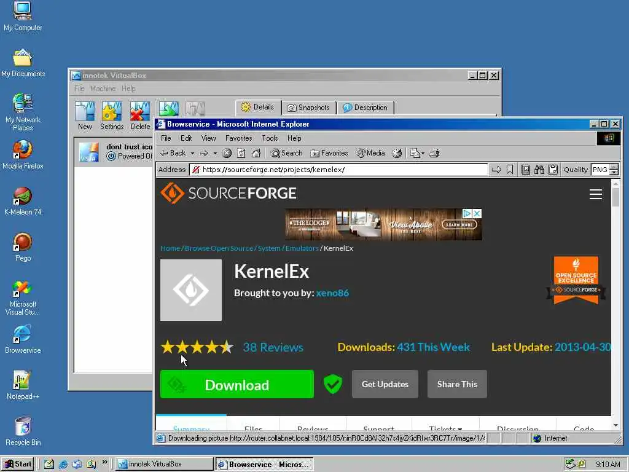Click the bookmark icon beside the address bar
This screenshot has width=629, height=472.
(510, 170)
